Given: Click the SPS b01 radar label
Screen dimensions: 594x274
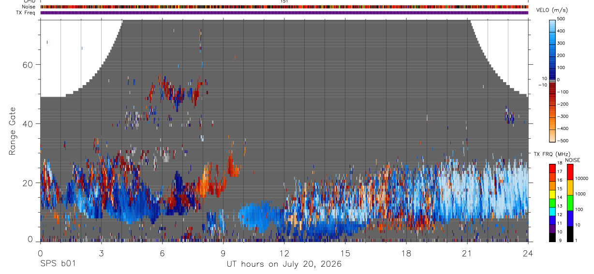Looking at the screenshot, I should pos(58,264).
